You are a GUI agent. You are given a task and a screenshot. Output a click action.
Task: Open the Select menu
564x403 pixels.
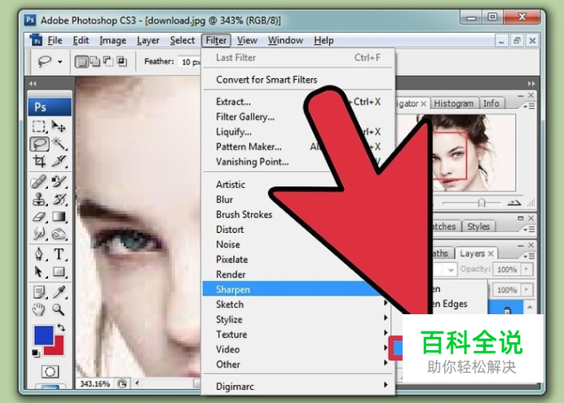(183, 40)
